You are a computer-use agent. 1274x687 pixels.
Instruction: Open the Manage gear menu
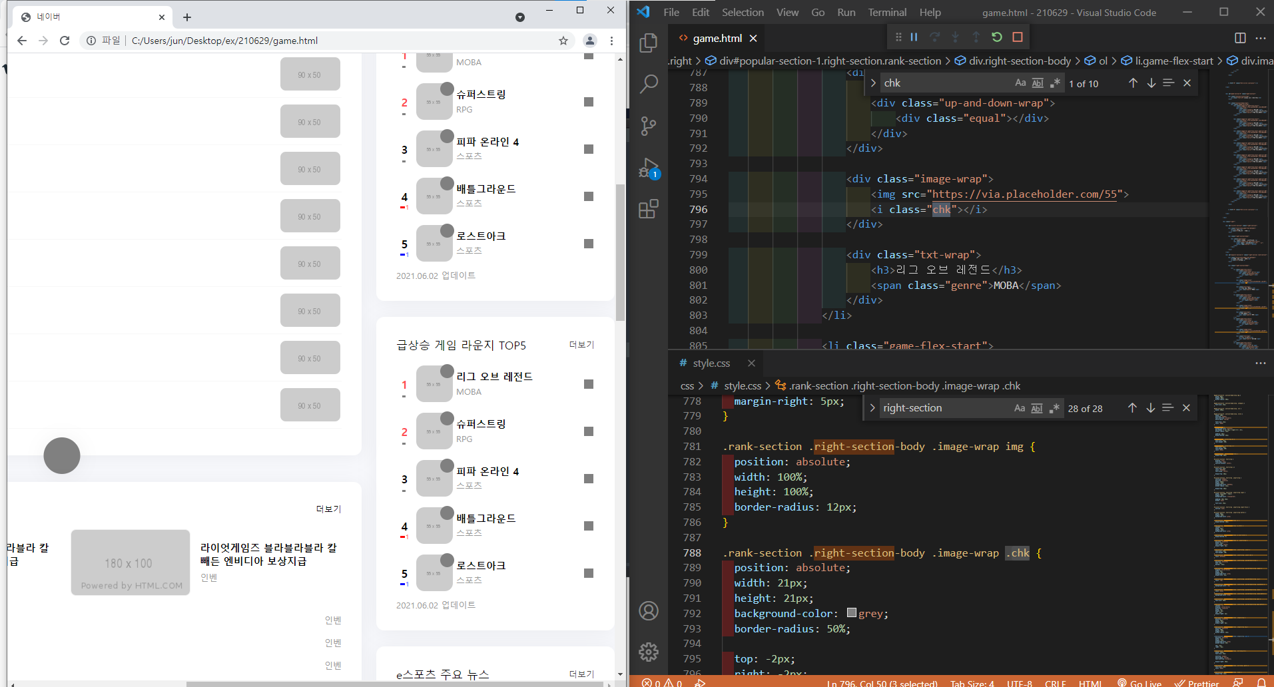pos(648,652)
